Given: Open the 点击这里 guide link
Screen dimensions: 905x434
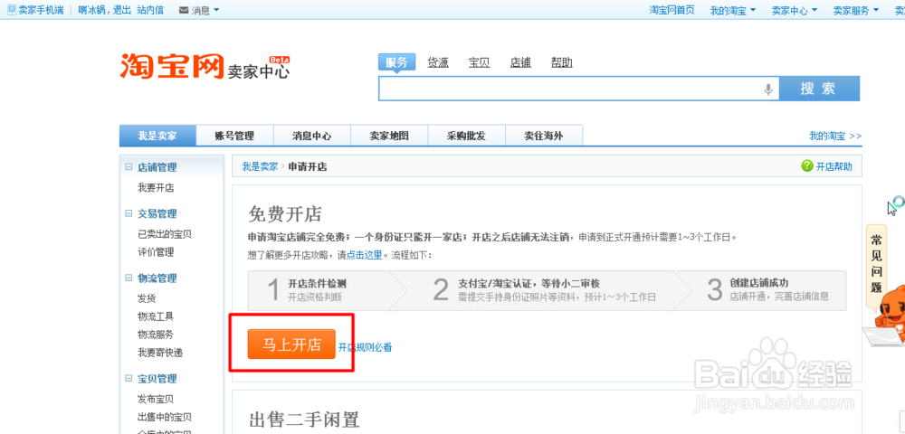Looking at the screenshot, I should pos(364,255).
